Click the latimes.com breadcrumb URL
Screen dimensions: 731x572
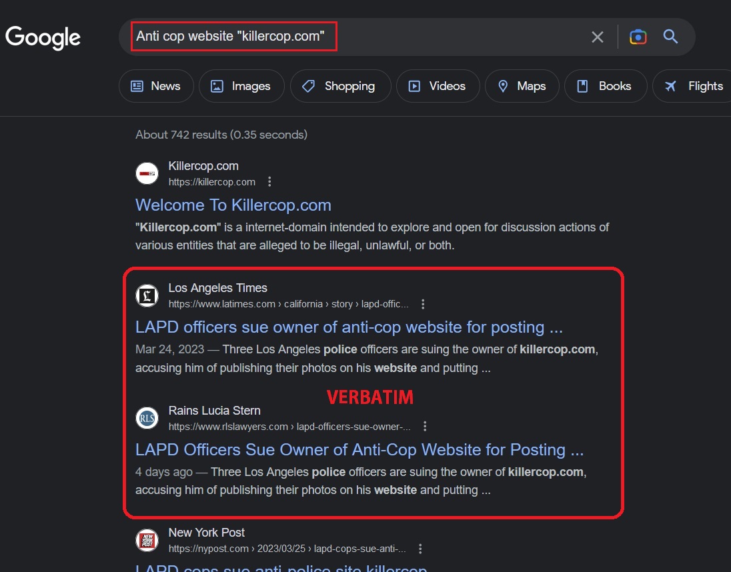click(288, 304)
